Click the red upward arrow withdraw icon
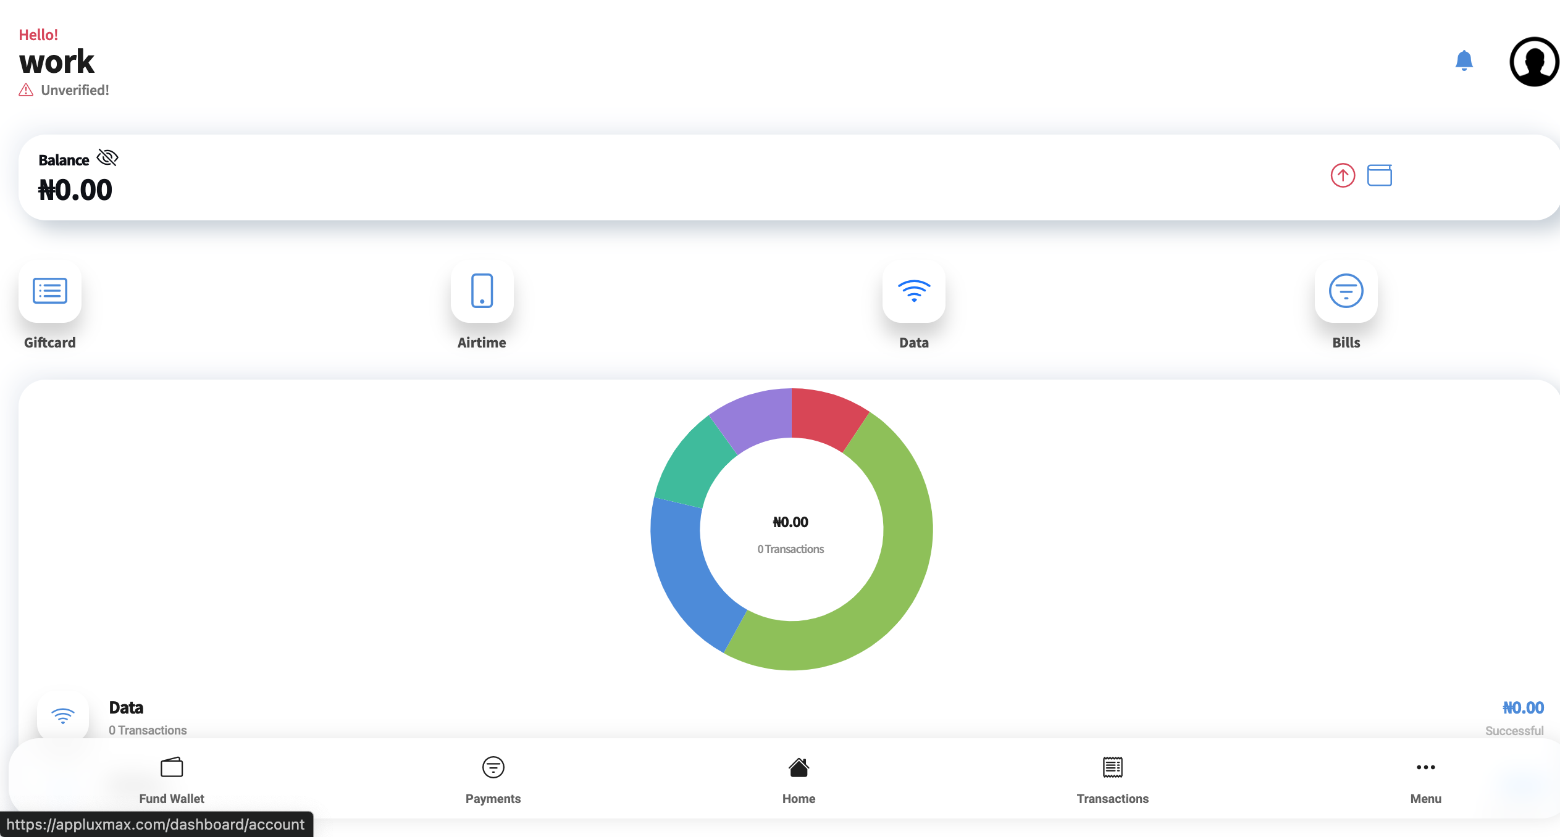This screenshot has width=1560, height=837. point(1343,175)
